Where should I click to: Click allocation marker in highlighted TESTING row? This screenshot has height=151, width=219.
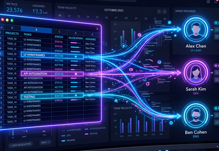coord(76,95)
